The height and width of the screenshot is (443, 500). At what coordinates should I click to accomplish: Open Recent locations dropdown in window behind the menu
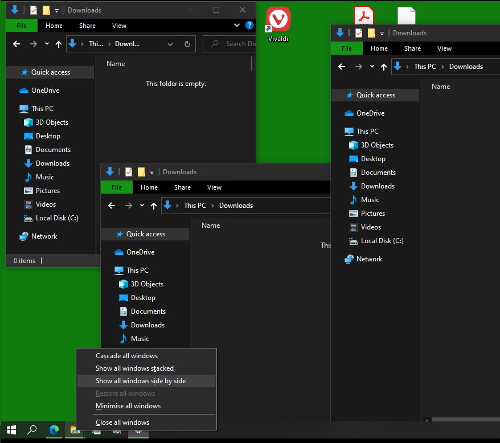[x=142, y=206]
